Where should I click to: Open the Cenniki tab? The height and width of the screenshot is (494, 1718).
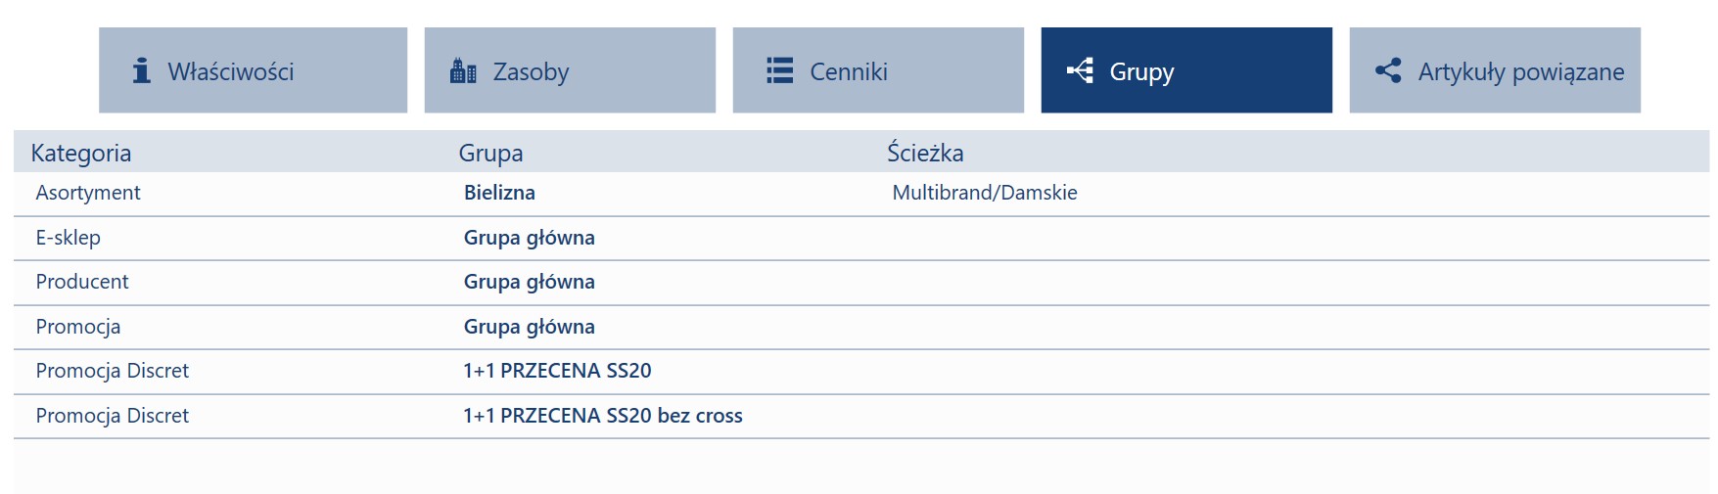pos(878,70)
